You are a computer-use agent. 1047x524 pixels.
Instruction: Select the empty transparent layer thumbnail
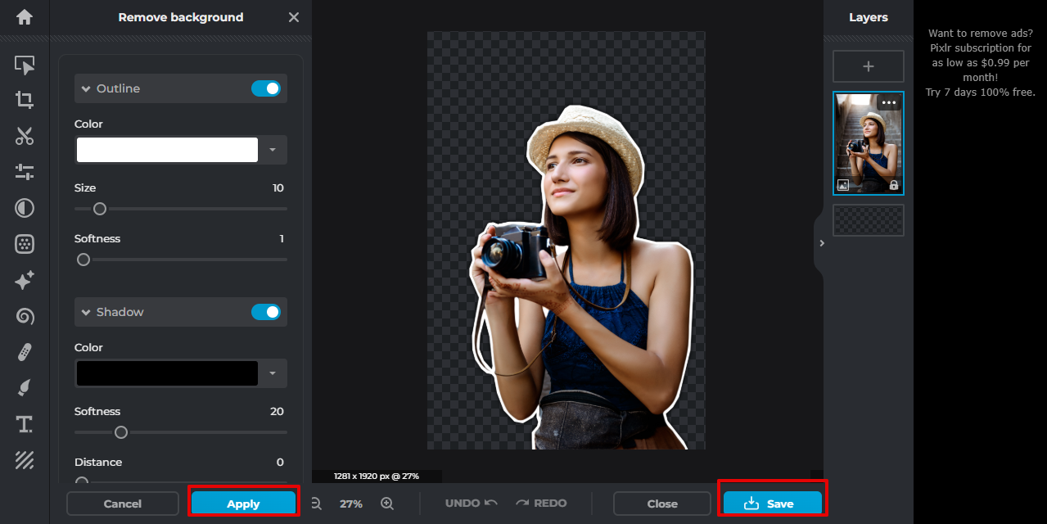click(869, 220)
